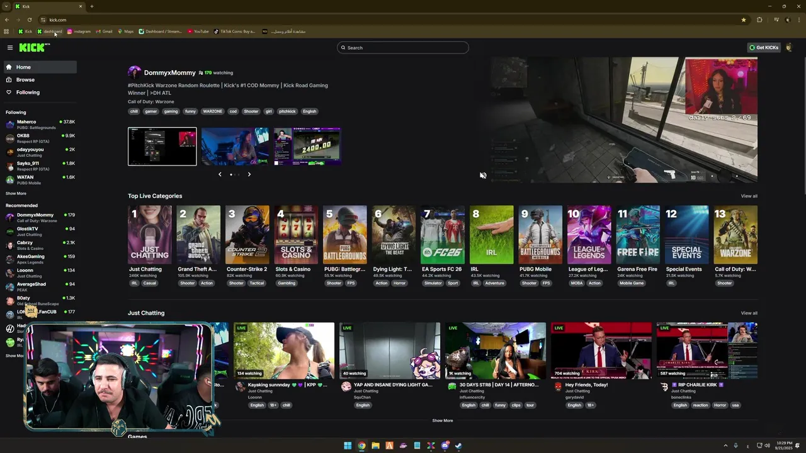
Task: Click the Hey Friends, Today! stream title
Action: pyautogui.click(x=586, y=385)
